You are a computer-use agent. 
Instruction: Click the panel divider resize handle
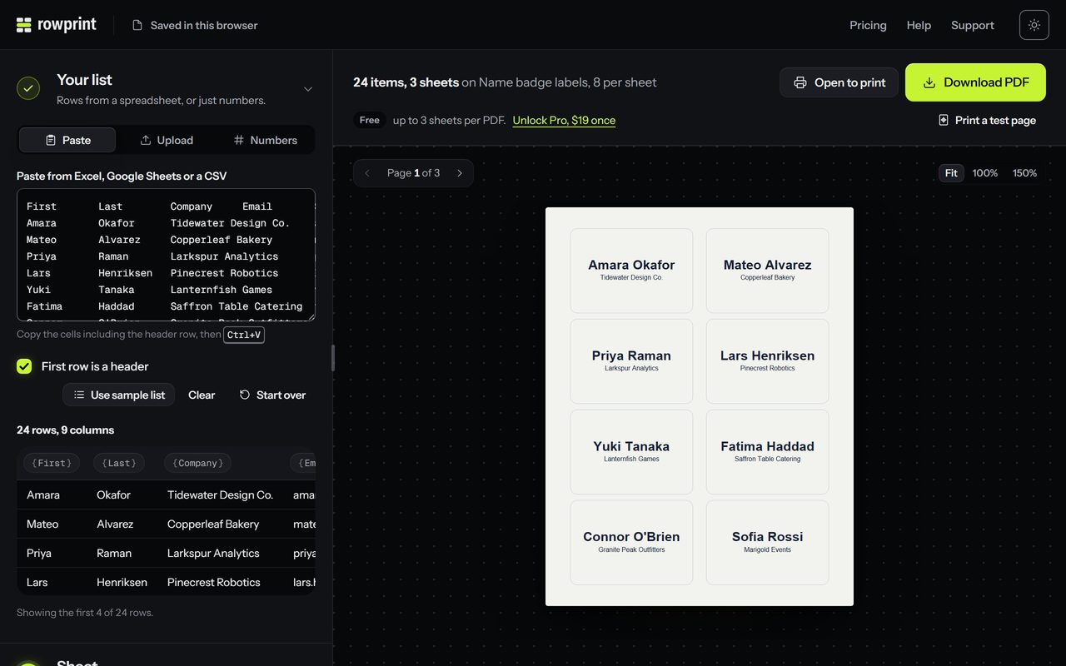pos(333,358)
